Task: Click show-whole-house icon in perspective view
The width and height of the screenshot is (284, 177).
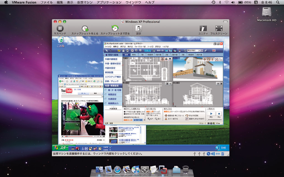Action: coord(217,59)
